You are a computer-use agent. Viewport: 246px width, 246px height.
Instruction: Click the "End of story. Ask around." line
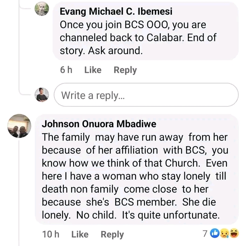[101, 51]
